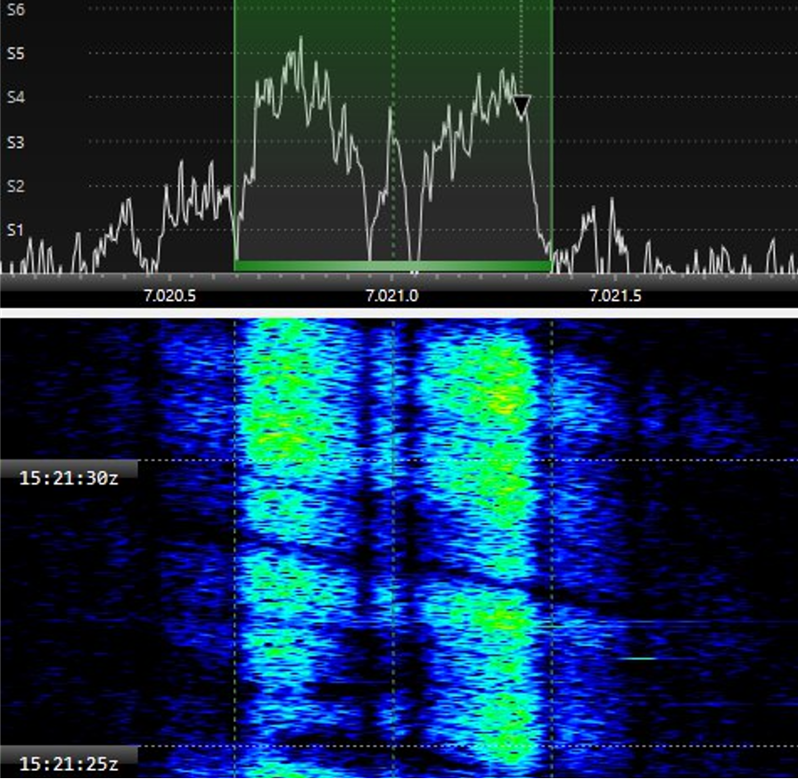Screen dimensions: 798x779
Task: Click the short cyan trace in the waterfall
Action: pos(637,659)
